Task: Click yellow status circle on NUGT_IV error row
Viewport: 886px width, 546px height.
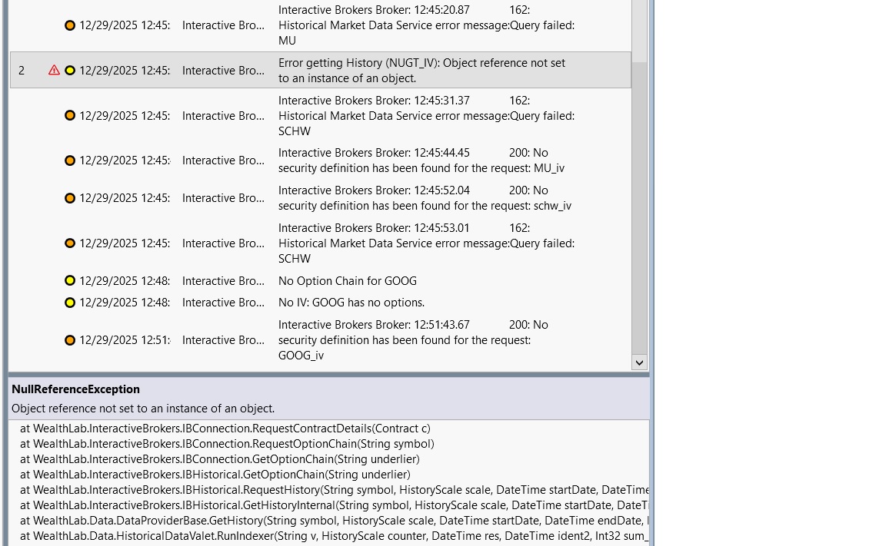Action: coord(70,71)
